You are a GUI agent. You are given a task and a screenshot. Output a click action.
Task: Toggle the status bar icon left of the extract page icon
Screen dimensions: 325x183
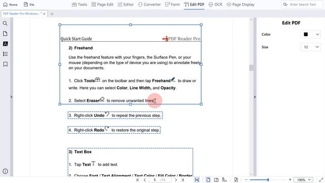tap(224, 180)
